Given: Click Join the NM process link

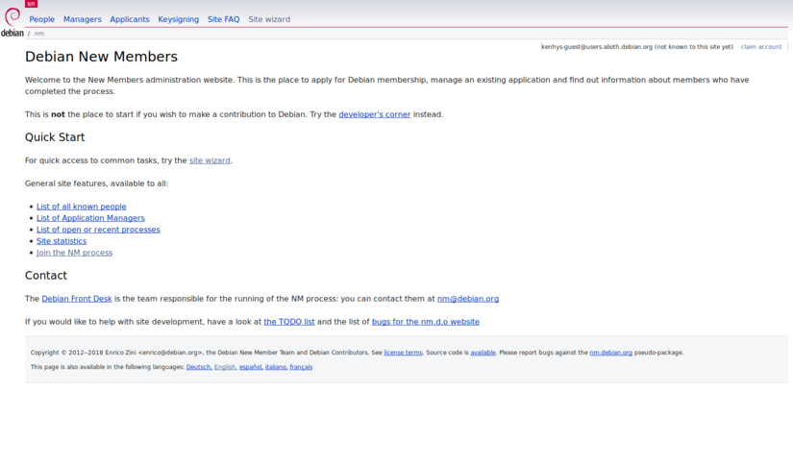Looking at the screenshot, I should coord(74,253).
